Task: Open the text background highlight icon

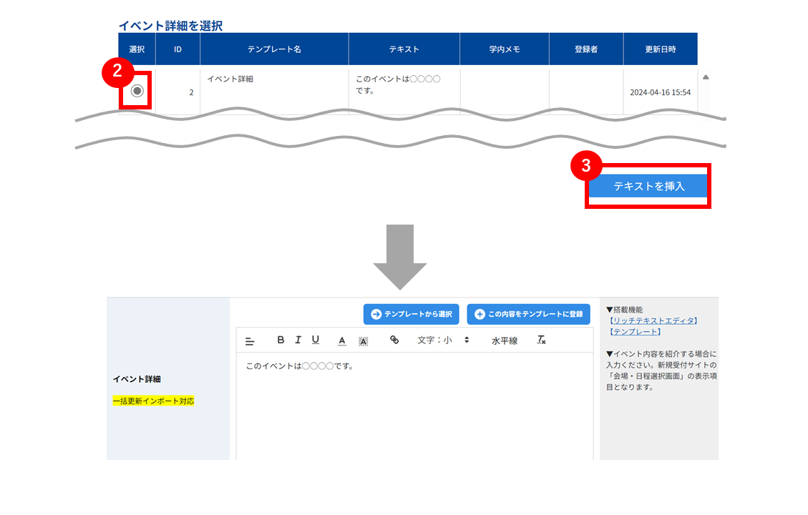Action: (x=364, y=341)
